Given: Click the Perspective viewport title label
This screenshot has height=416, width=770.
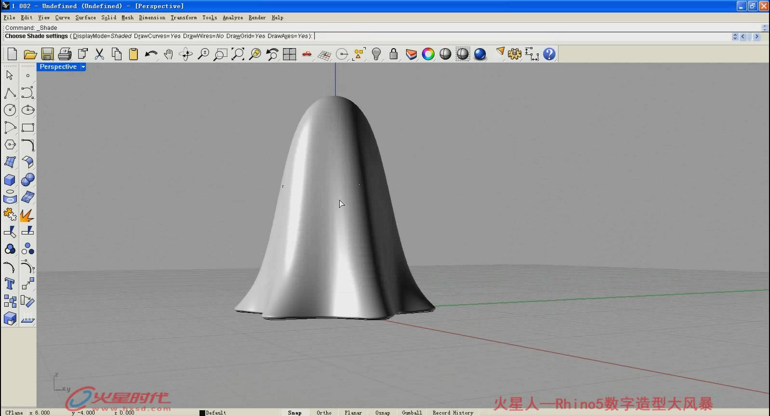Looking at the screenshot, I should click(x=58, y=67).
